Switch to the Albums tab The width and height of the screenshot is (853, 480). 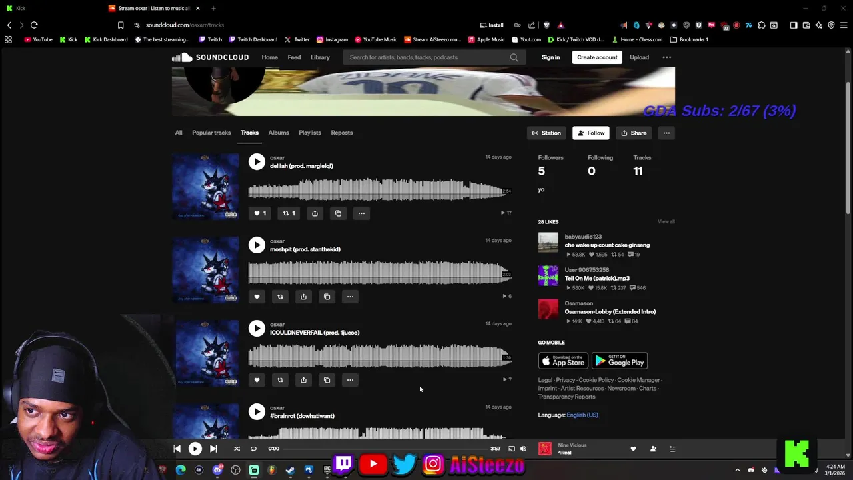point(279,133)
